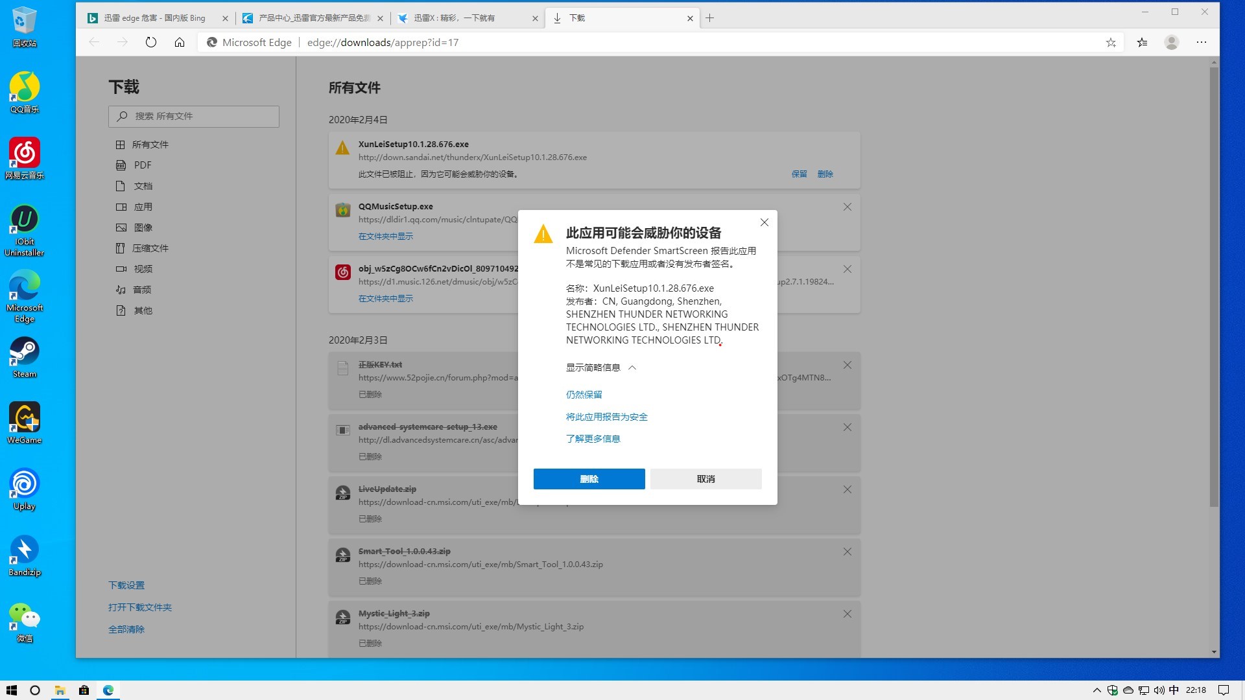Open a new tab with plus icon
Viewport: 1245px width, 700px height.
pos(710,18)
